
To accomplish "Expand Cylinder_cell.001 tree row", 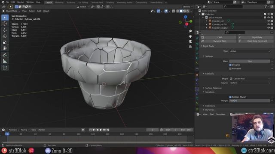I will [206, 24].
